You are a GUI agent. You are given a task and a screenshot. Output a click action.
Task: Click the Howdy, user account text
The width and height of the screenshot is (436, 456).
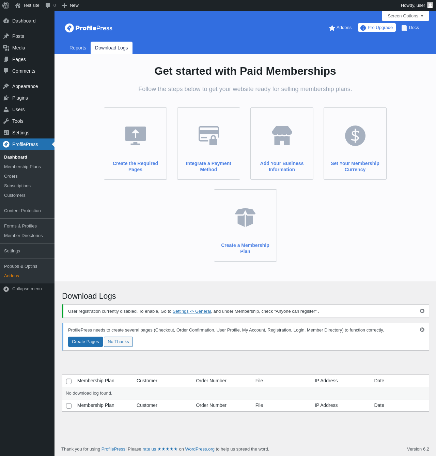pyautogui.click(x=413, y=5)
